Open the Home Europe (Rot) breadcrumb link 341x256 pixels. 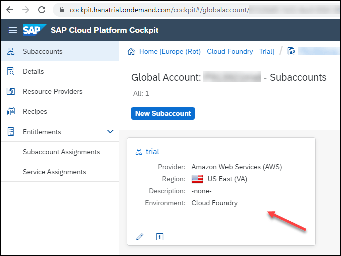point(206,52)
